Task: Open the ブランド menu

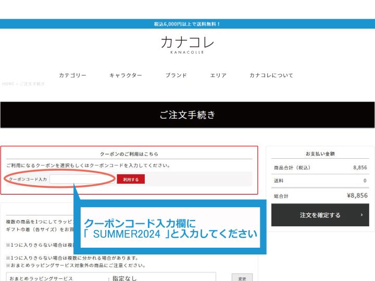Action: (x=176, y=75)
